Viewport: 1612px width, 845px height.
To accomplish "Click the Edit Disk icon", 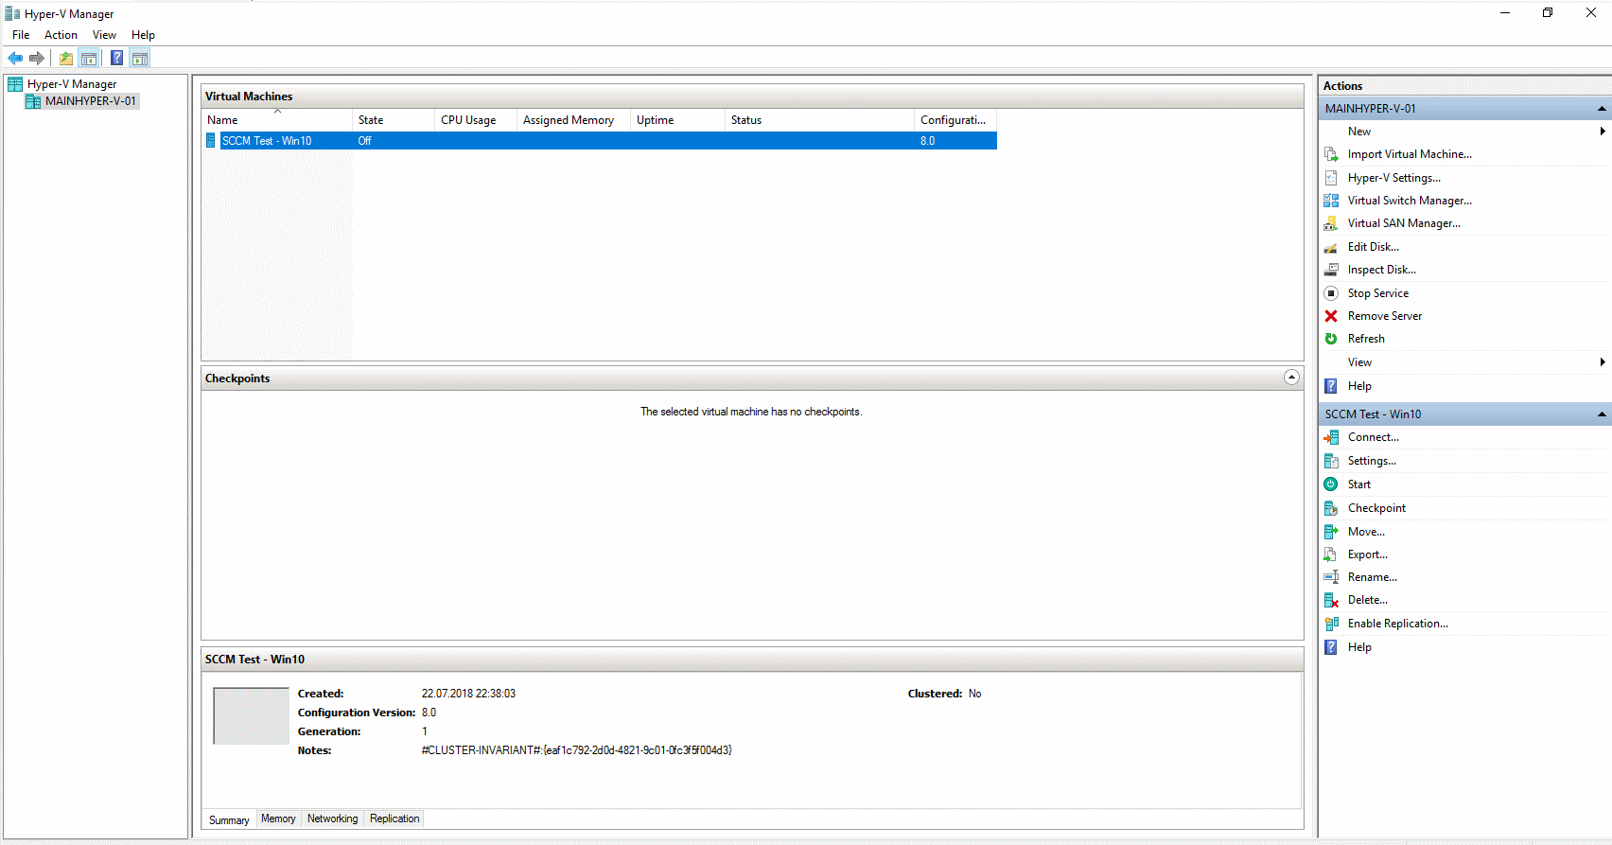I will 1331,247.
